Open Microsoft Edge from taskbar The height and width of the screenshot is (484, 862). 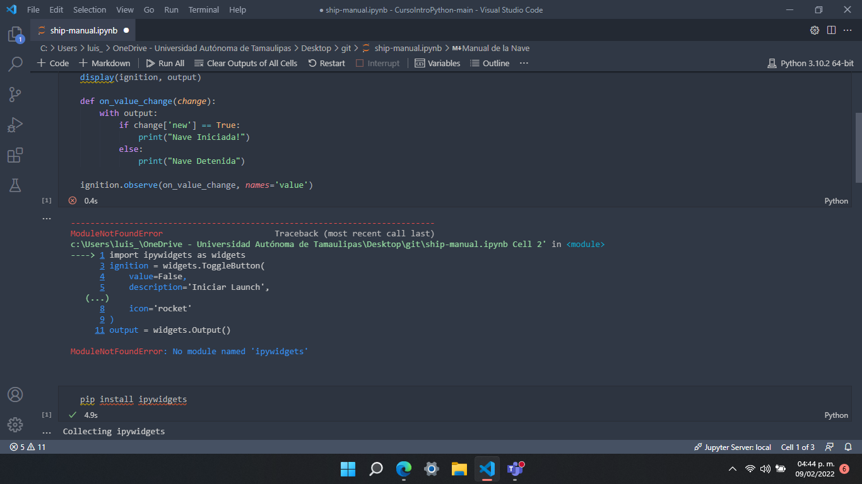pos(404,469)
